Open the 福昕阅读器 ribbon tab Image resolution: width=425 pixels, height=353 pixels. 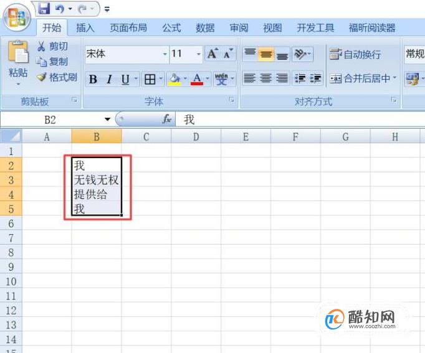point(372,28)
